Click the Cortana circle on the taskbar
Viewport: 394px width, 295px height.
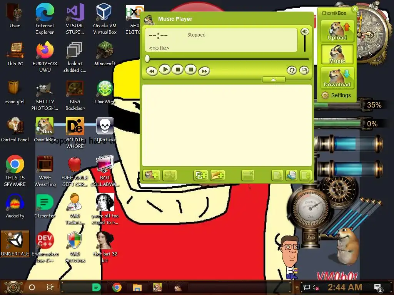tap(32, 287)
